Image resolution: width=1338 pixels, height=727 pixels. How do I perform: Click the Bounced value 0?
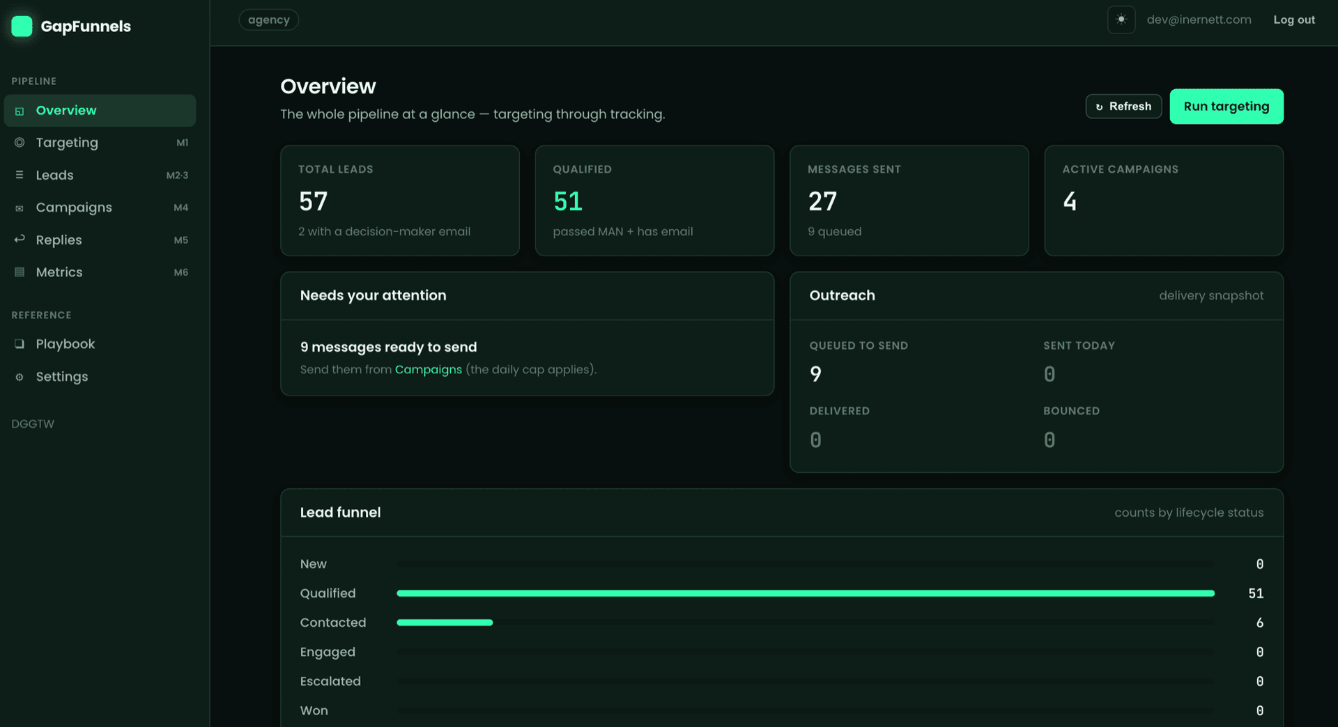click(x=1049, y=440)
